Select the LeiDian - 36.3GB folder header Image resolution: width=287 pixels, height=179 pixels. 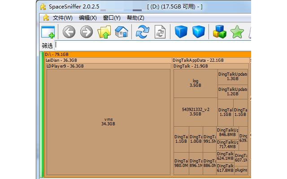108,60
